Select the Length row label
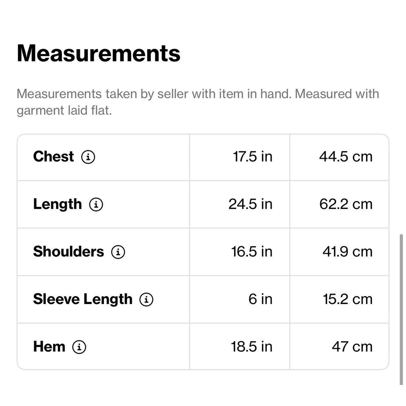The height and width of the screenshot is (406, 406). click(x=57, y=204)
